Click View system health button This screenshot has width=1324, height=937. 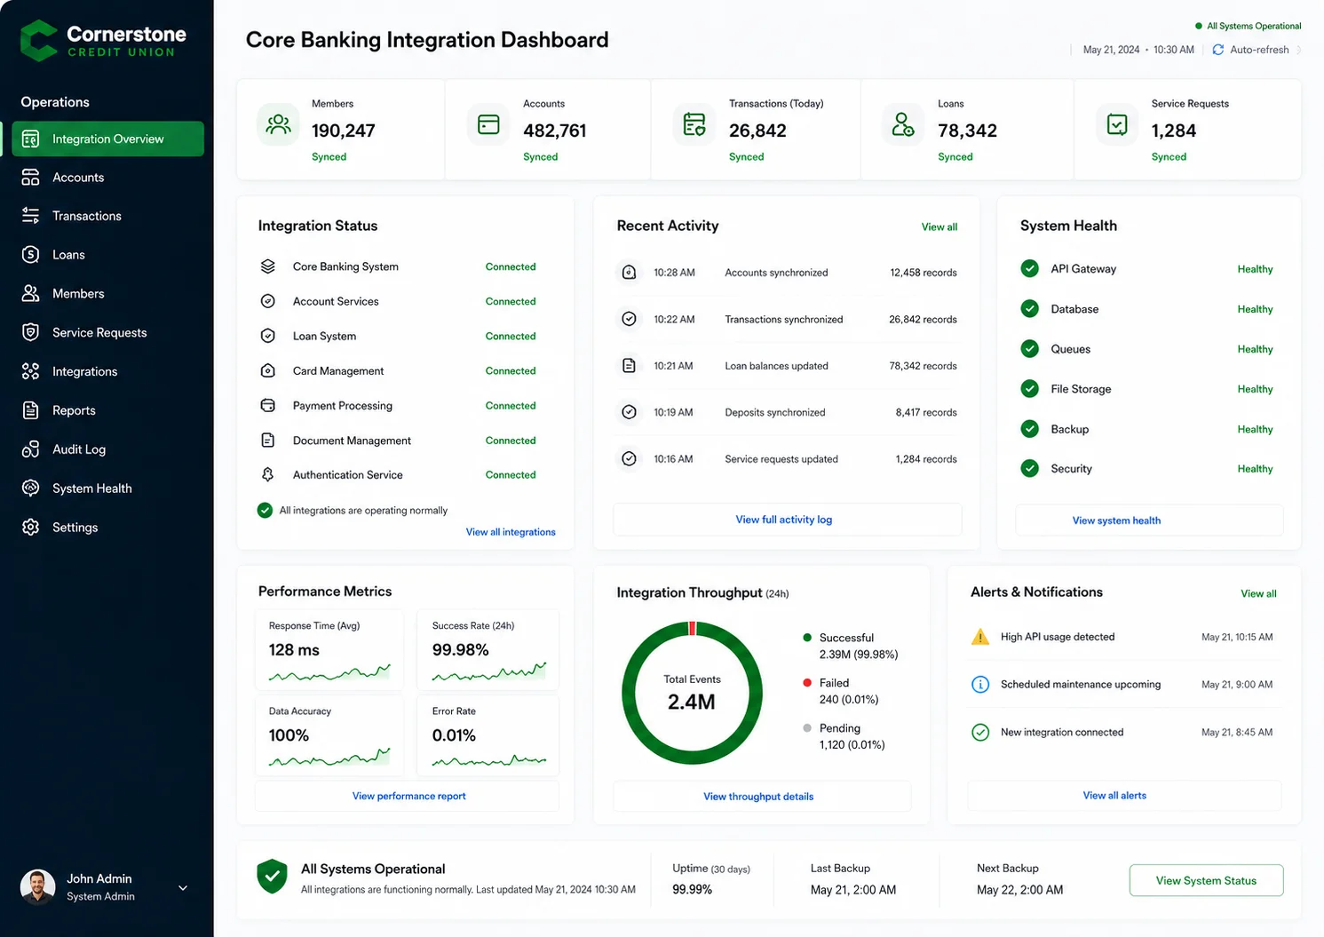click(1149, 520)
